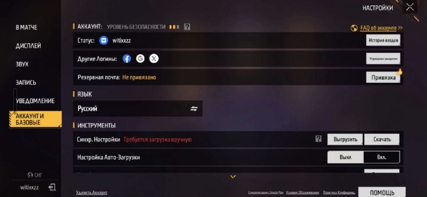This screenshot has height=197, width=427.
Task: Link account via Google icon
Action: [140, 58]
